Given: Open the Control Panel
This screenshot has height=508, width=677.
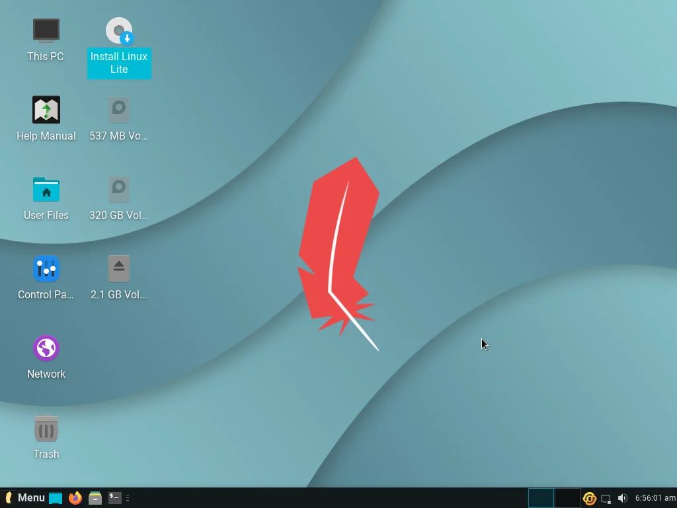Looking at the screenshot, I should point(46,269).
